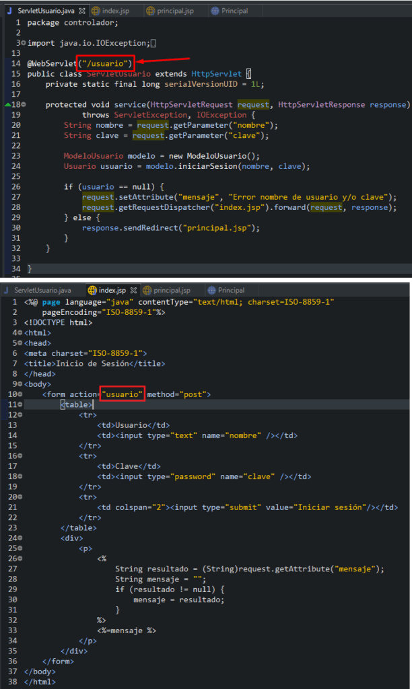Collapse the <body> tag fold marker

coord(20,384)
